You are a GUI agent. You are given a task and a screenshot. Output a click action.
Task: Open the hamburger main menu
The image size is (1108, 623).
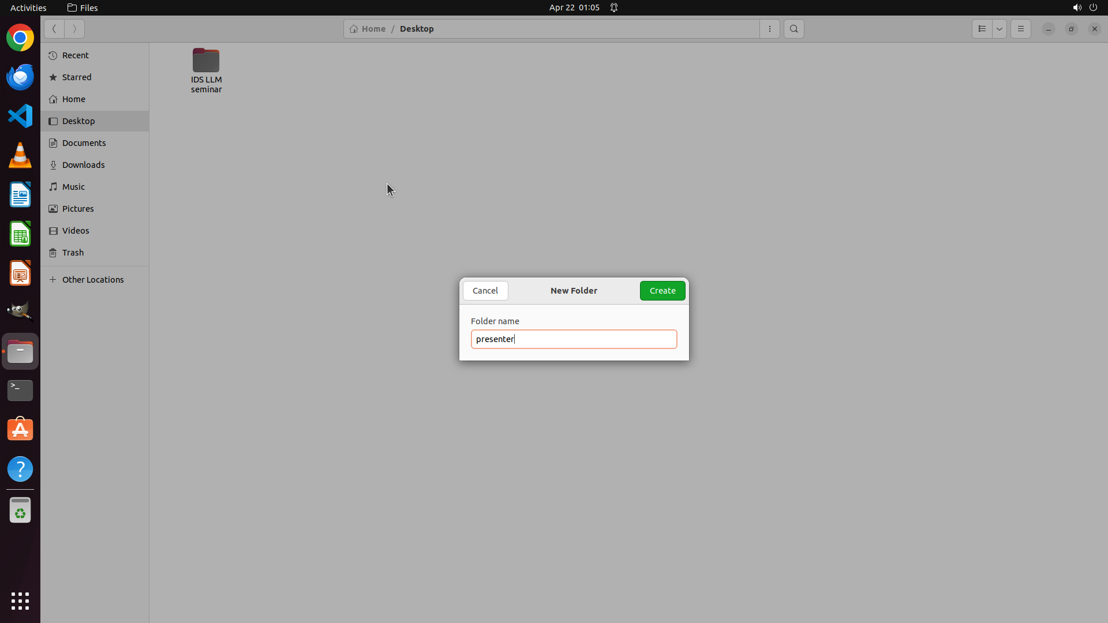[x=1021, y=29]
